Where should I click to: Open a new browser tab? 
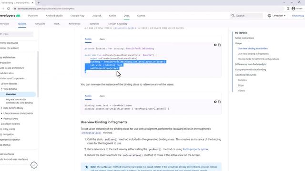(39, 3)
